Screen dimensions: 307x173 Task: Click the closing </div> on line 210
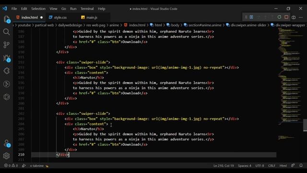pyautogui.click(x=62, y=155)
